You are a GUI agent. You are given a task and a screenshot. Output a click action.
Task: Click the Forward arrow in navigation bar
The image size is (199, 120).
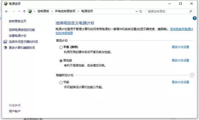coord(14,11)
